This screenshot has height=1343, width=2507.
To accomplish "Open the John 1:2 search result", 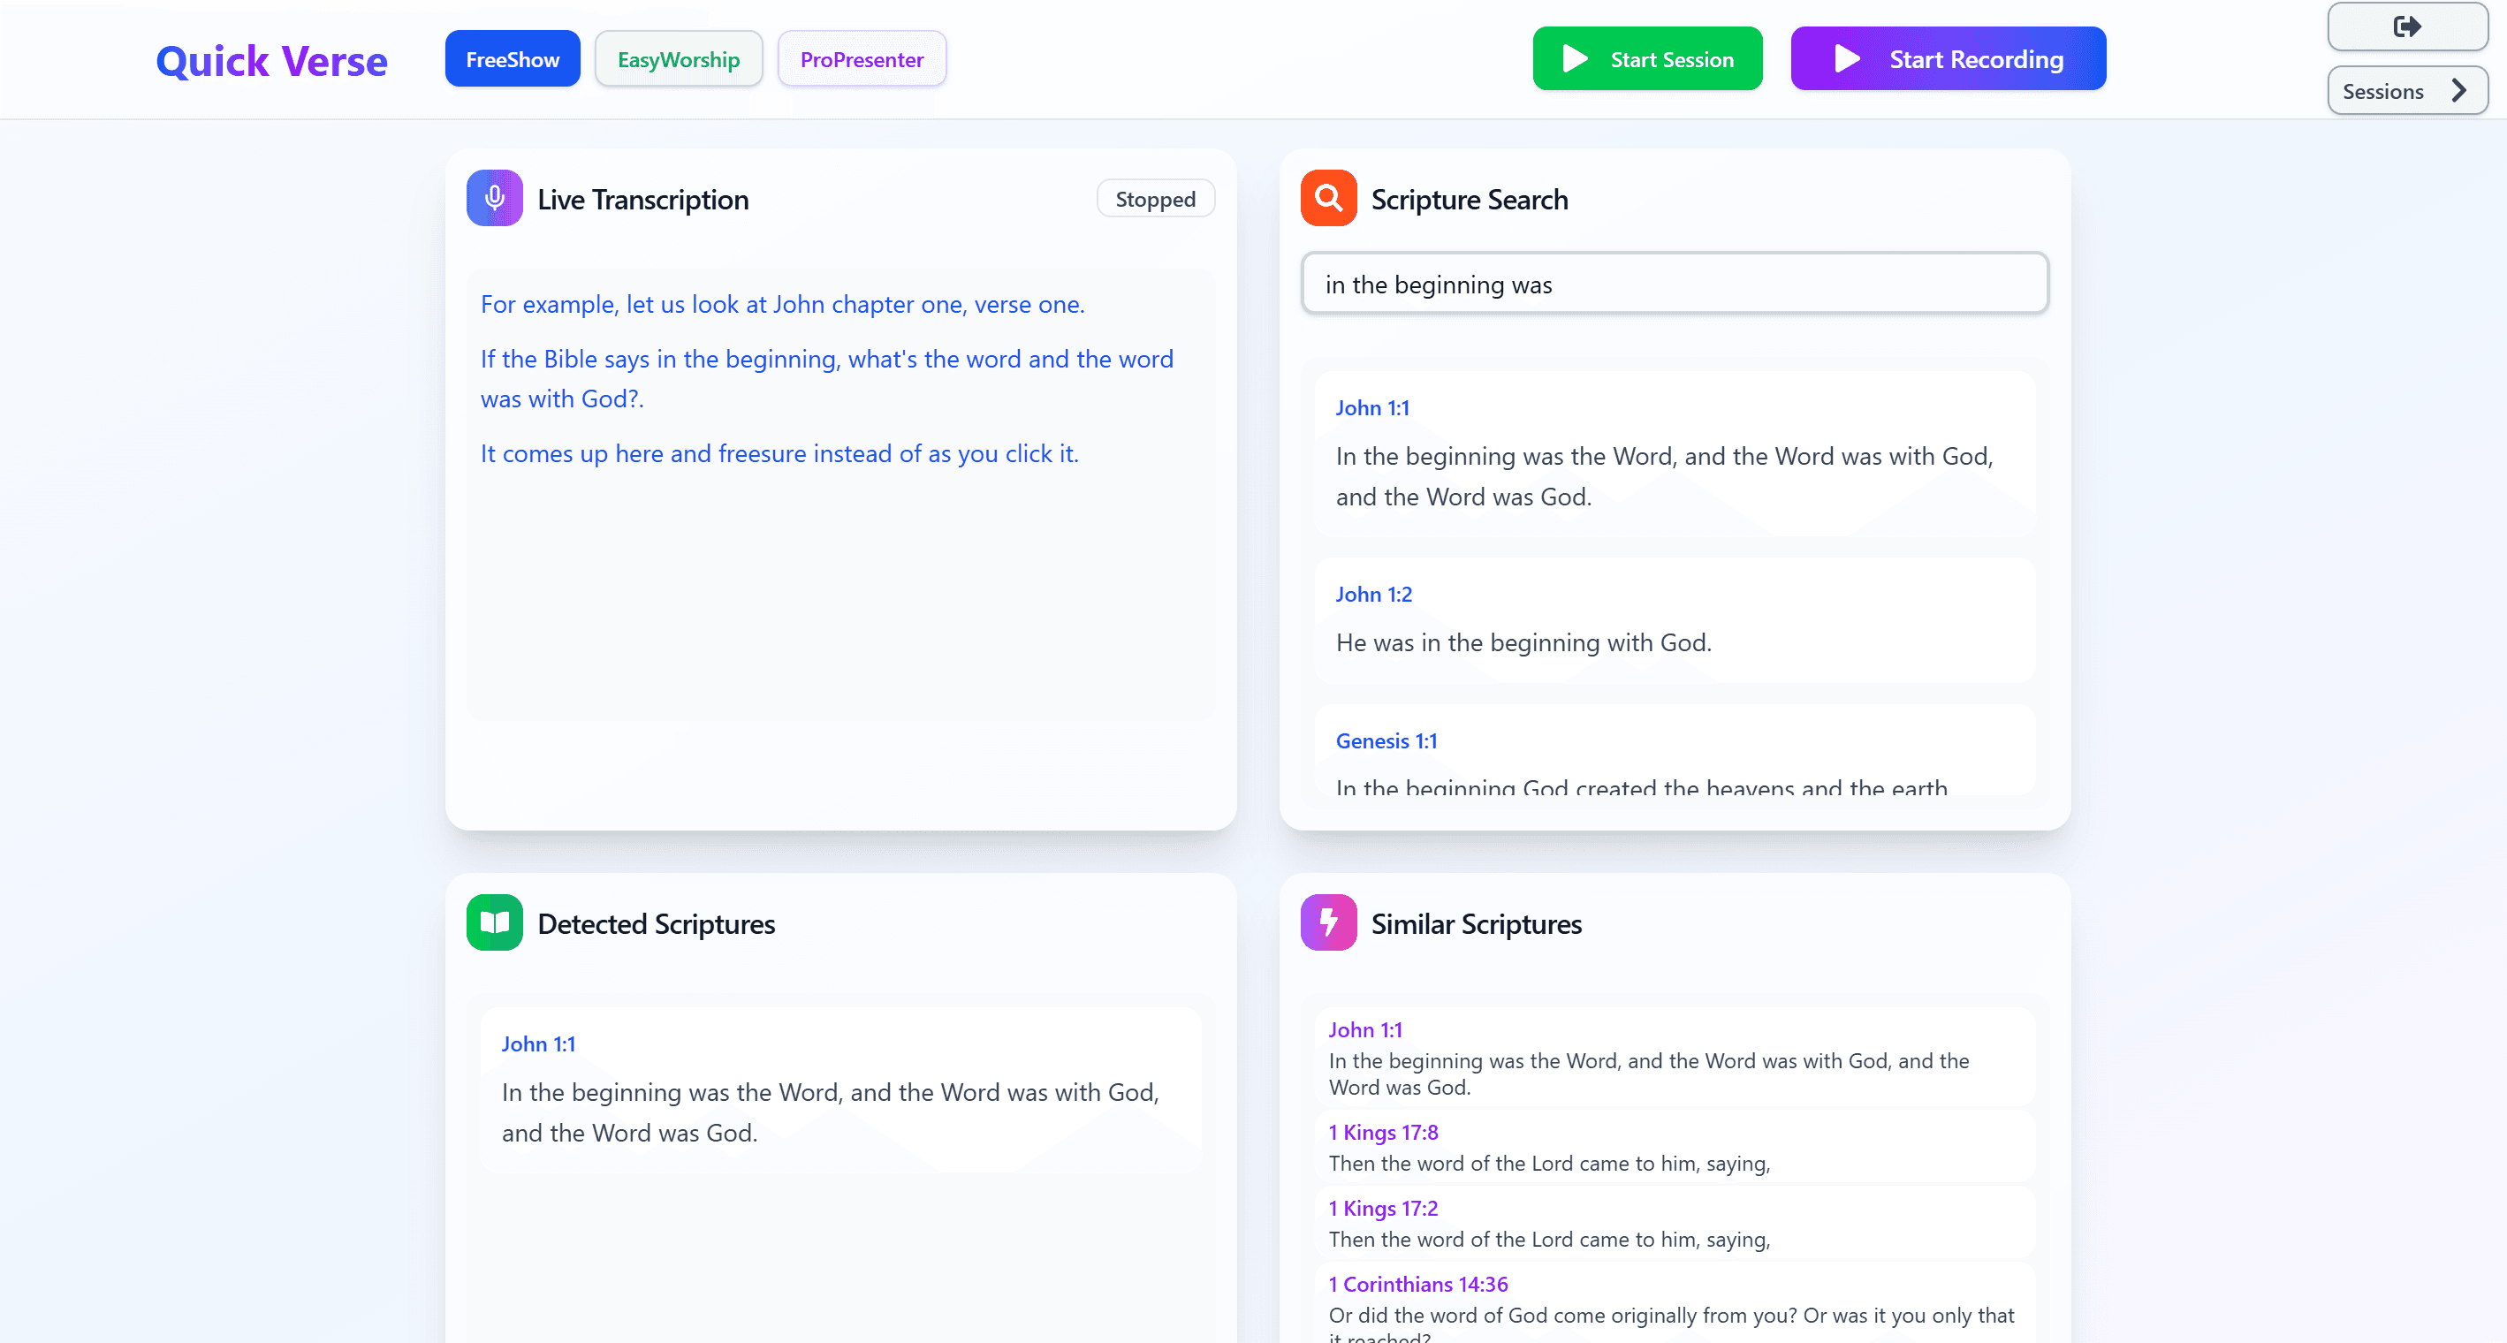I will pyautogui.click(x=1674, y=620).
